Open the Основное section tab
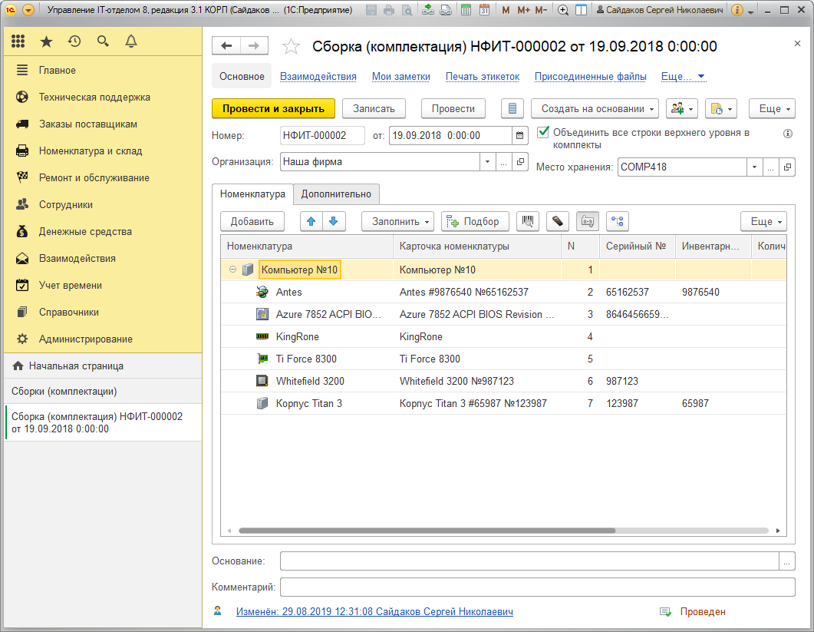Image resolution: width=814 pixels, height=632 pixels. coord(242,76)
